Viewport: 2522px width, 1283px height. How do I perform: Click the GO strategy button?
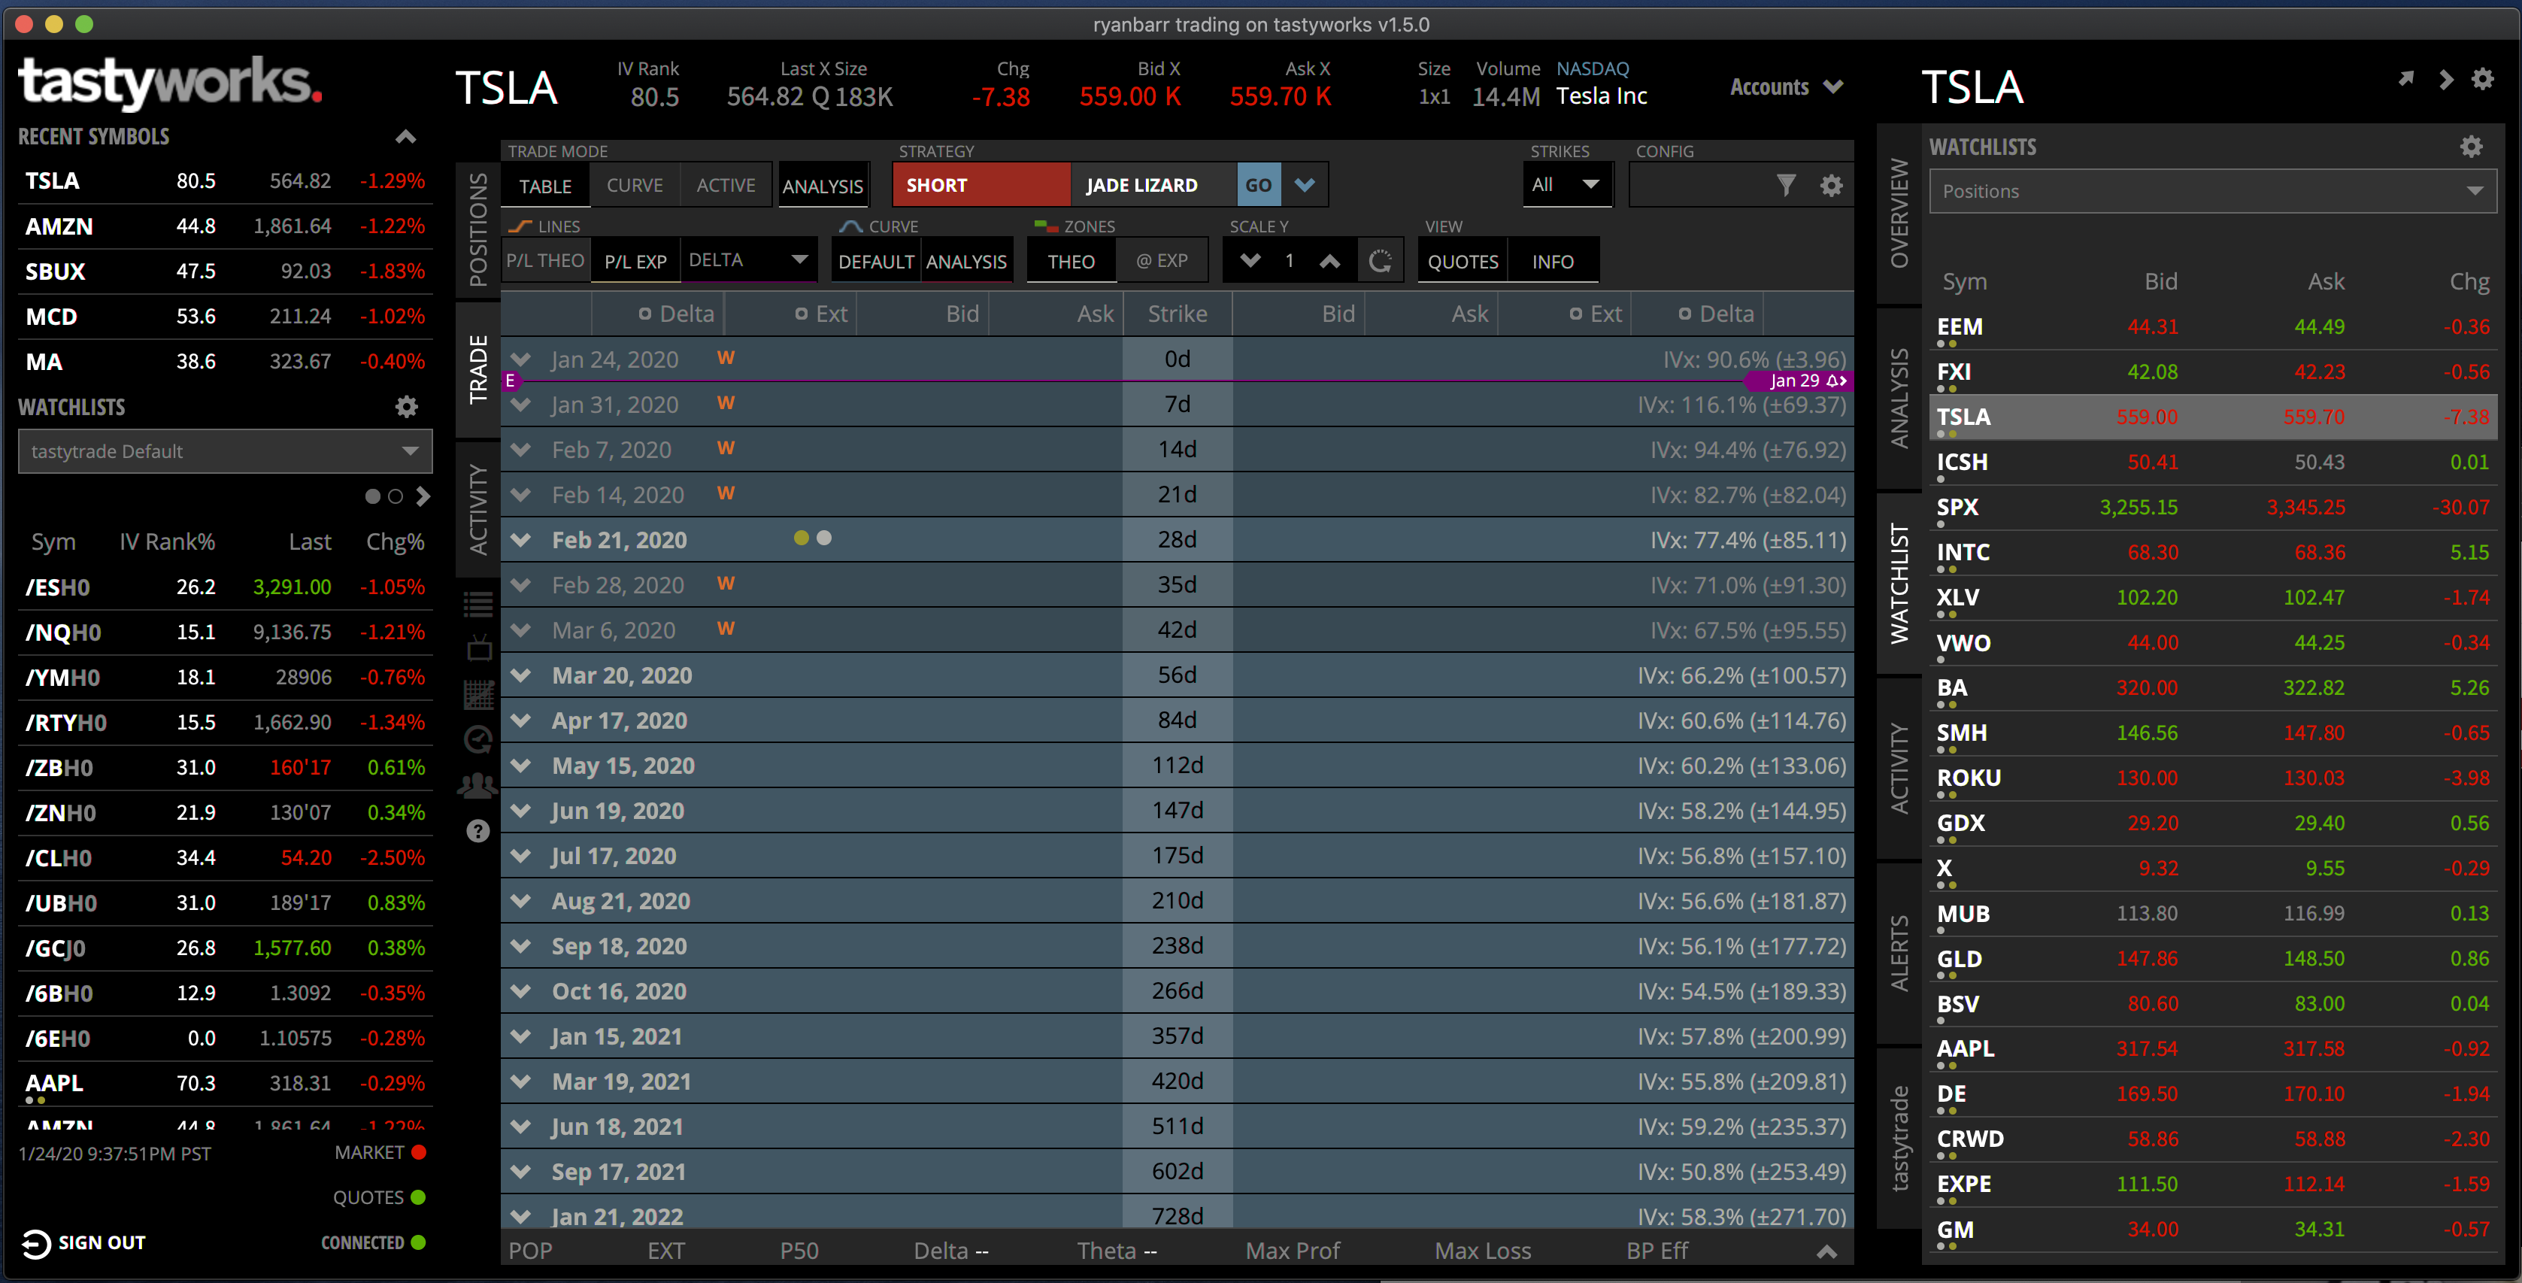click(1258, 185)
